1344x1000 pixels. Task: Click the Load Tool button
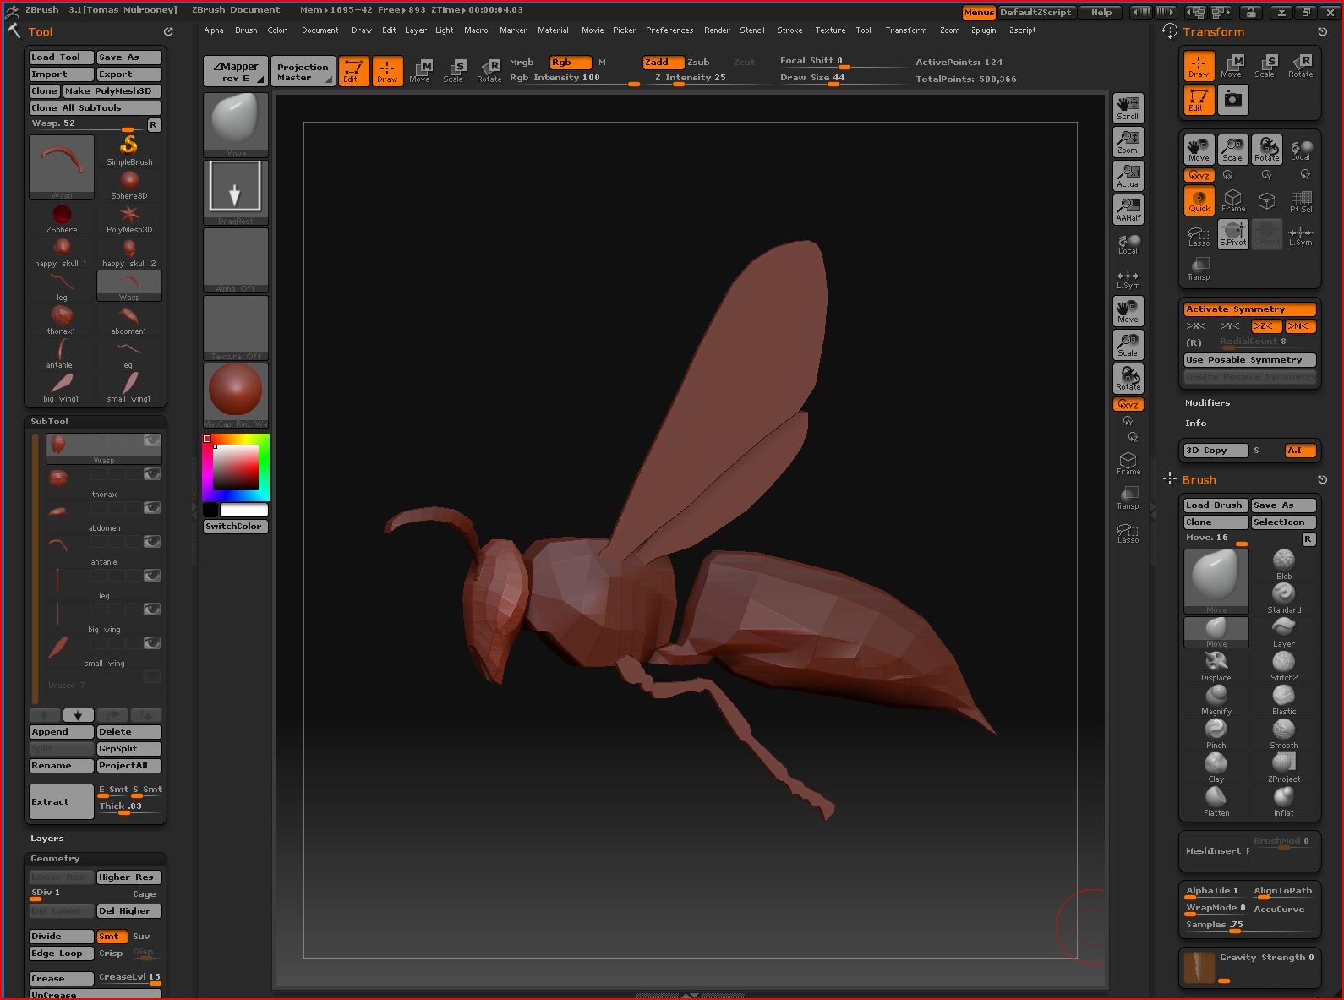click(61, 57)
